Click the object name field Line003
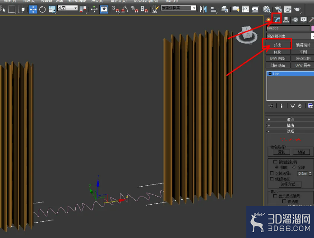 288,28
